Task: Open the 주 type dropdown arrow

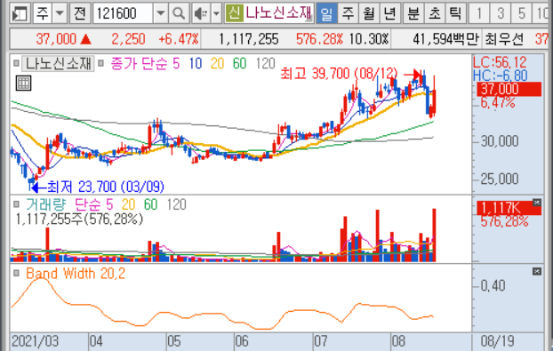Action: pos(60,13)
